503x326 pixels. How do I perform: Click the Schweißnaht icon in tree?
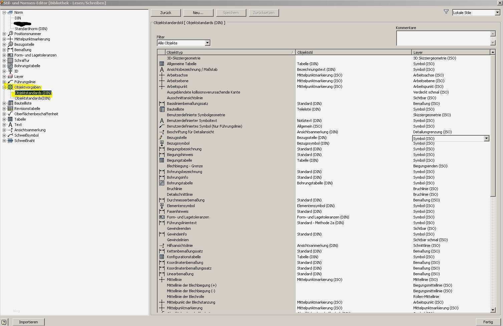coord(10,141)
